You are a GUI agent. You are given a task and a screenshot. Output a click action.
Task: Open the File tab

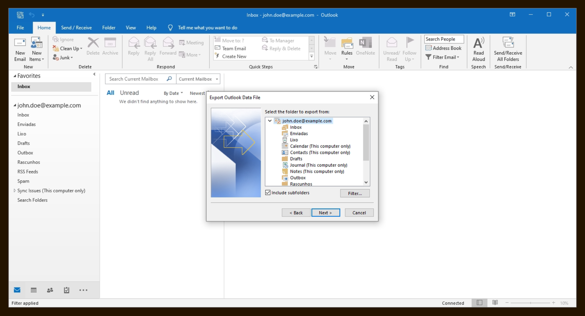tap(20, 28)
